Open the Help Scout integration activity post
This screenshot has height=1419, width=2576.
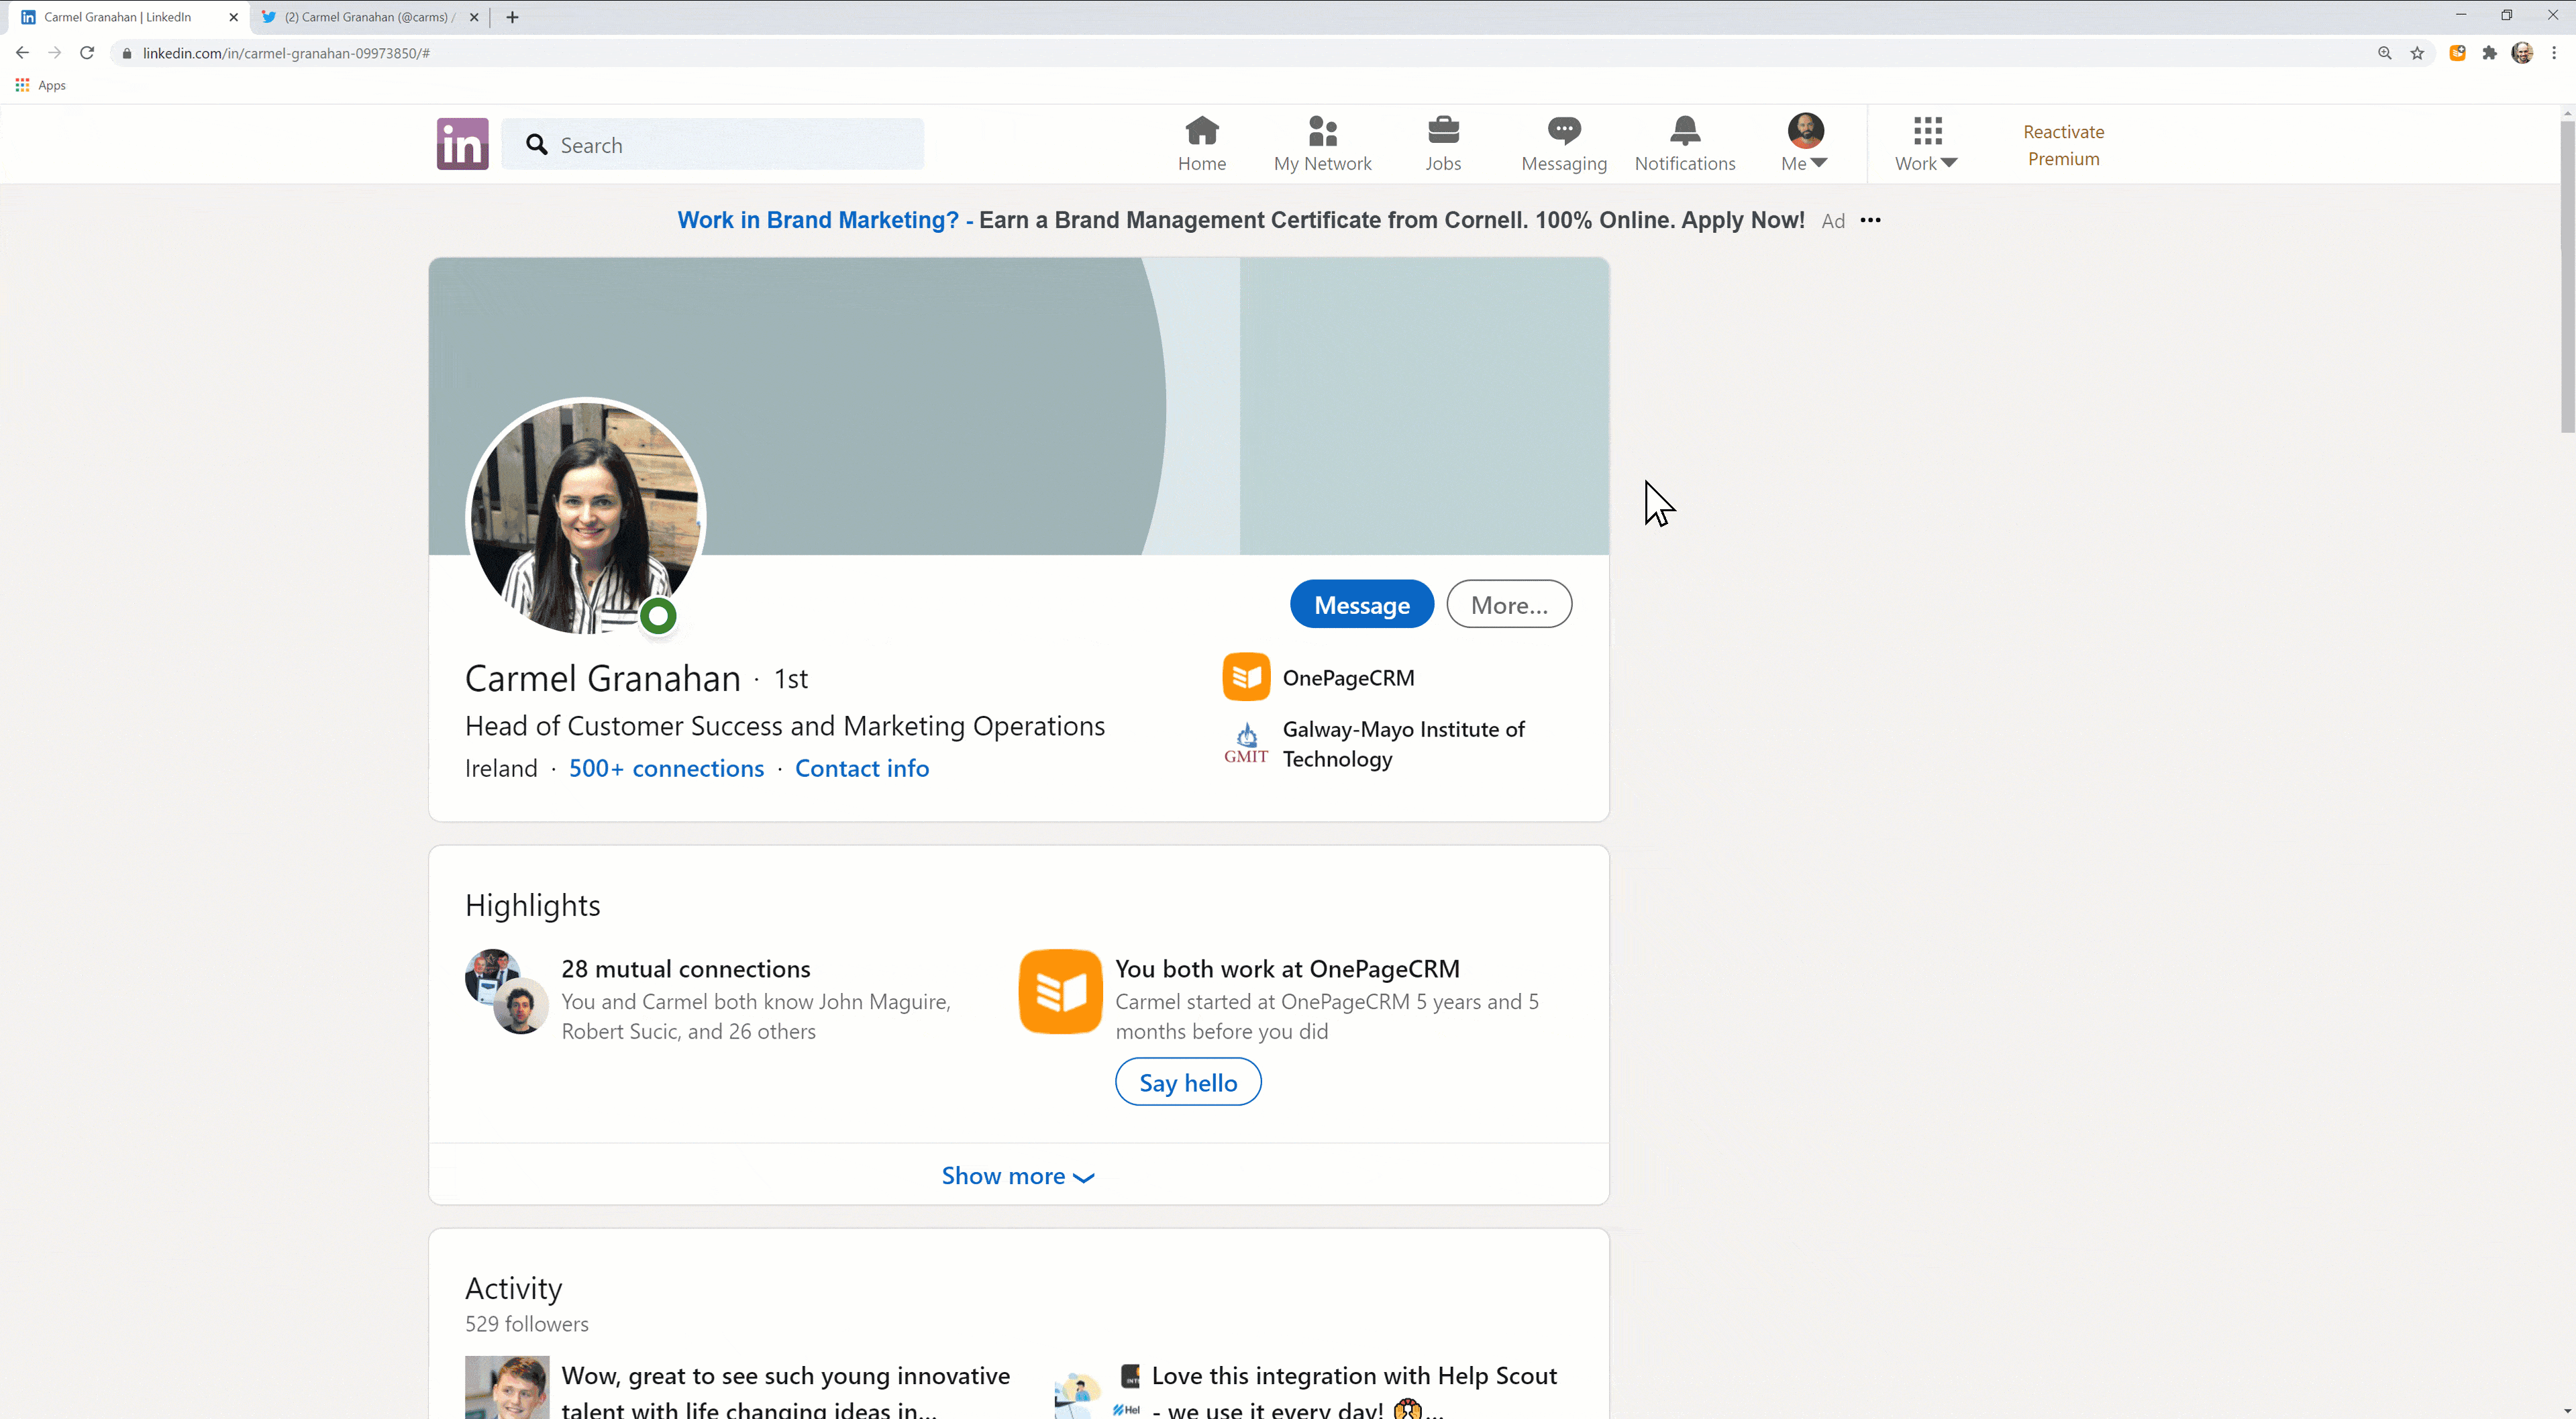[1354, 1391]
